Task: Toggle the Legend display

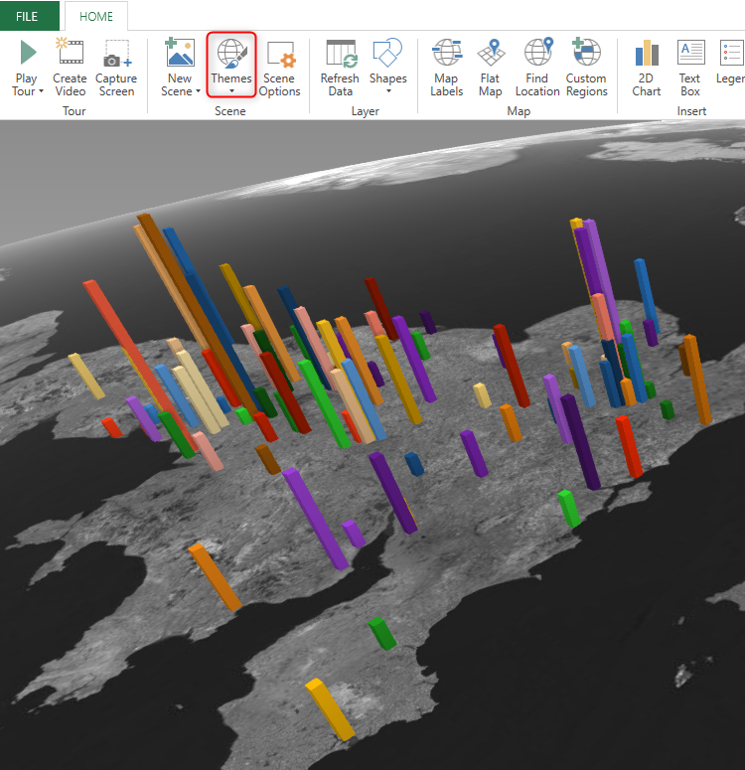Action: click(x=730, y=54)
